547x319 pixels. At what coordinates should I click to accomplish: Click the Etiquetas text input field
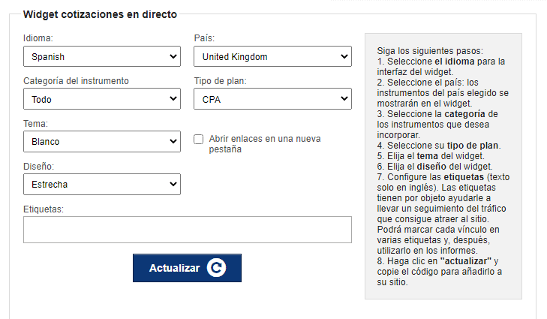188,230
